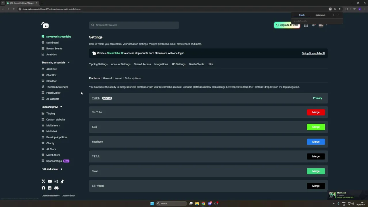The height and width of the screenshot is (207, 368).
Task: Open Analytics in sidebar
Action: pyautogui.click(x=49, y=54)
